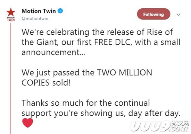The image size is (191, 134).
Task: Open the Motion Twin profile name link
Action: point(39,11)
